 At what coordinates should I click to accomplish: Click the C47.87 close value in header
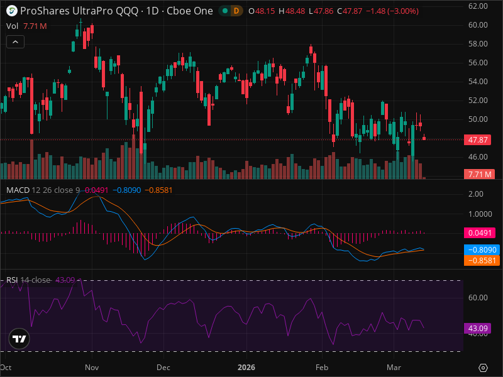tap(350, 11)
